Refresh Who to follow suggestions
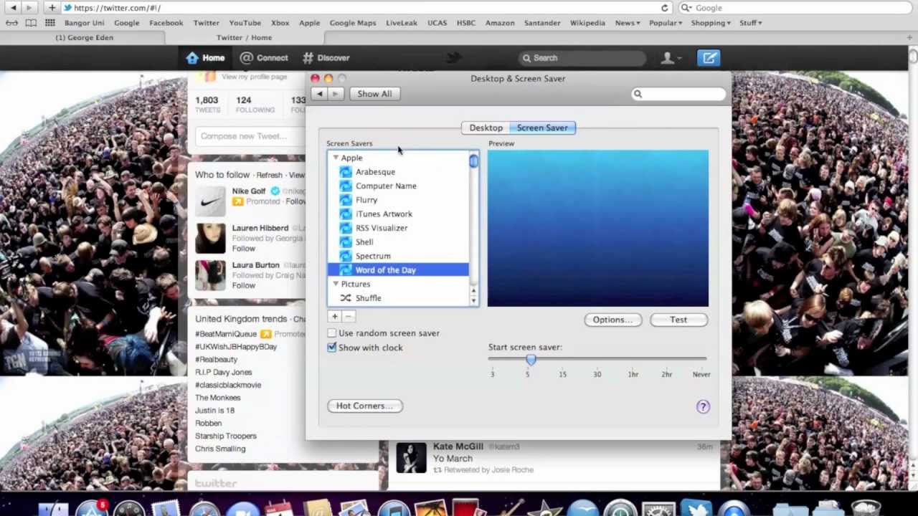Viewport: 918px width, 516px height. 269,175
